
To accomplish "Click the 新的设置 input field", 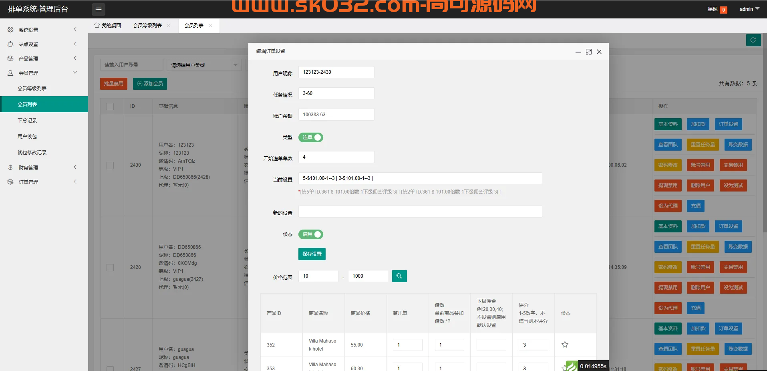I will pyautogui.click(x=420, y=212).
